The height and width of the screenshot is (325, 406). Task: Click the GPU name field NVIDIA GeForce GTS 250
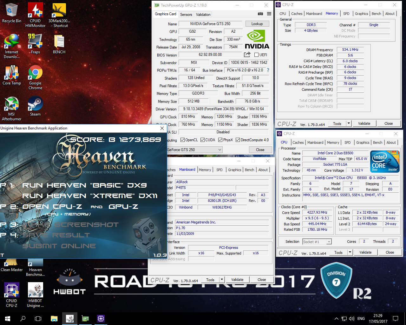(x=210, y=24)
